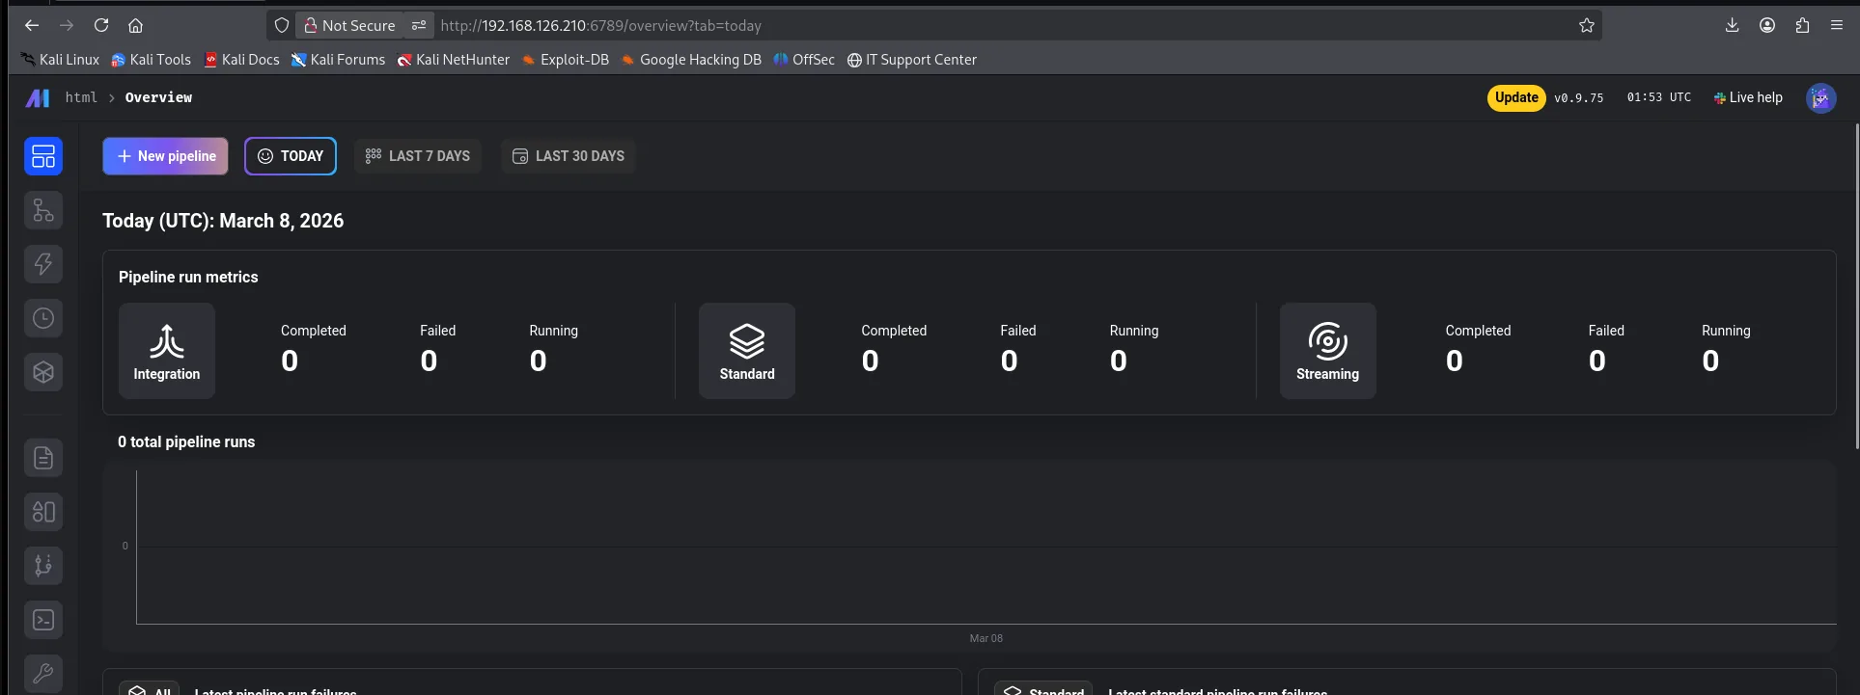Open Kali Linux bookmark

pyautogui.click(x=60, y=60)
